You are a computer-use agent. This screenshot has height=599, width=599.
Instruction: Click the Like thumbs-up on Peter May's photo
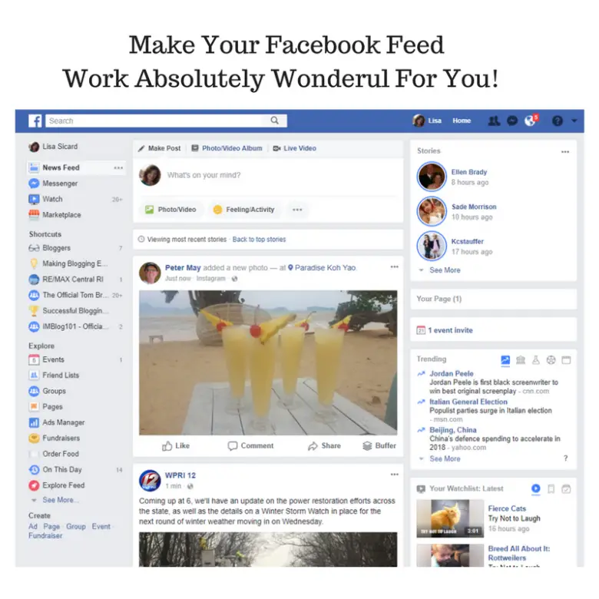pyautogui.click(x=176, y=446)
